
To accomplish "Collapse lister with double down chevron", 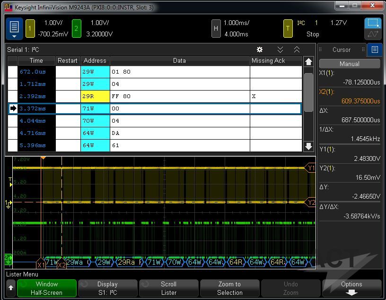I will click(x=280, y=50).
